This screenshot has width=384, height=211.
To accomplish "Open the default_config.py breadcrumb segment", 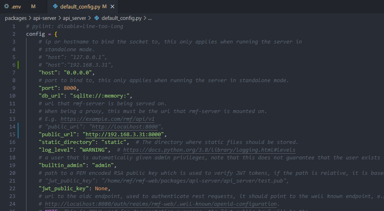I will click(x=121, y=18).
